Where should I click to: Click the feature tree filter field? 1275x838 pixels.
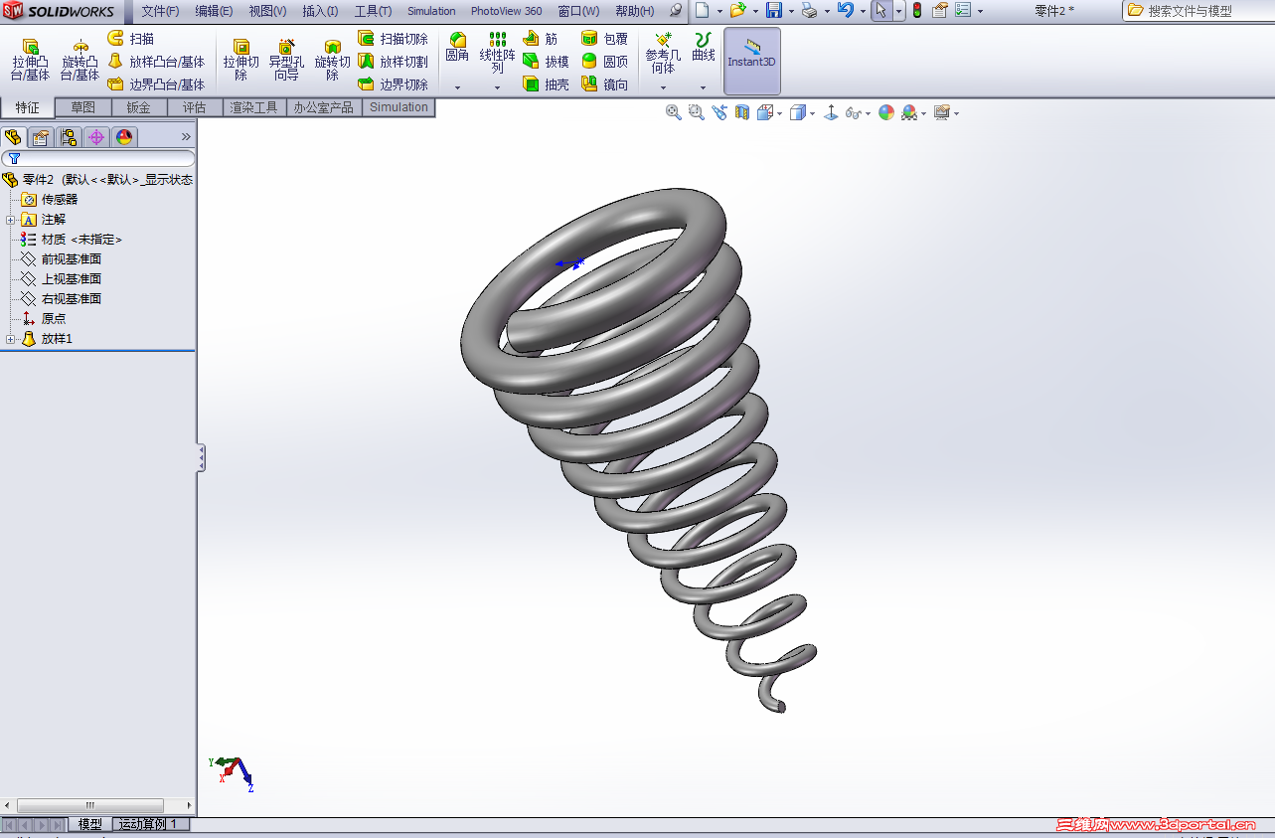[98, 159]
